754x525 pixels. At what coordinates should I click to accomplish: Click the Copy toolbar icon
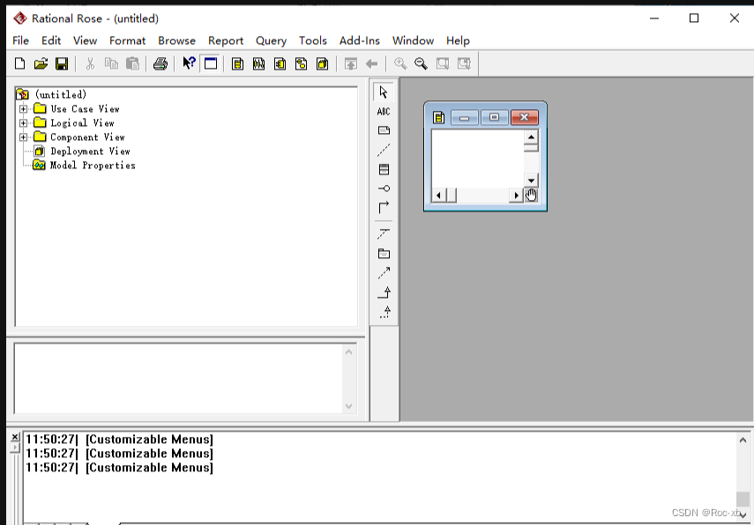pos(111,63)
